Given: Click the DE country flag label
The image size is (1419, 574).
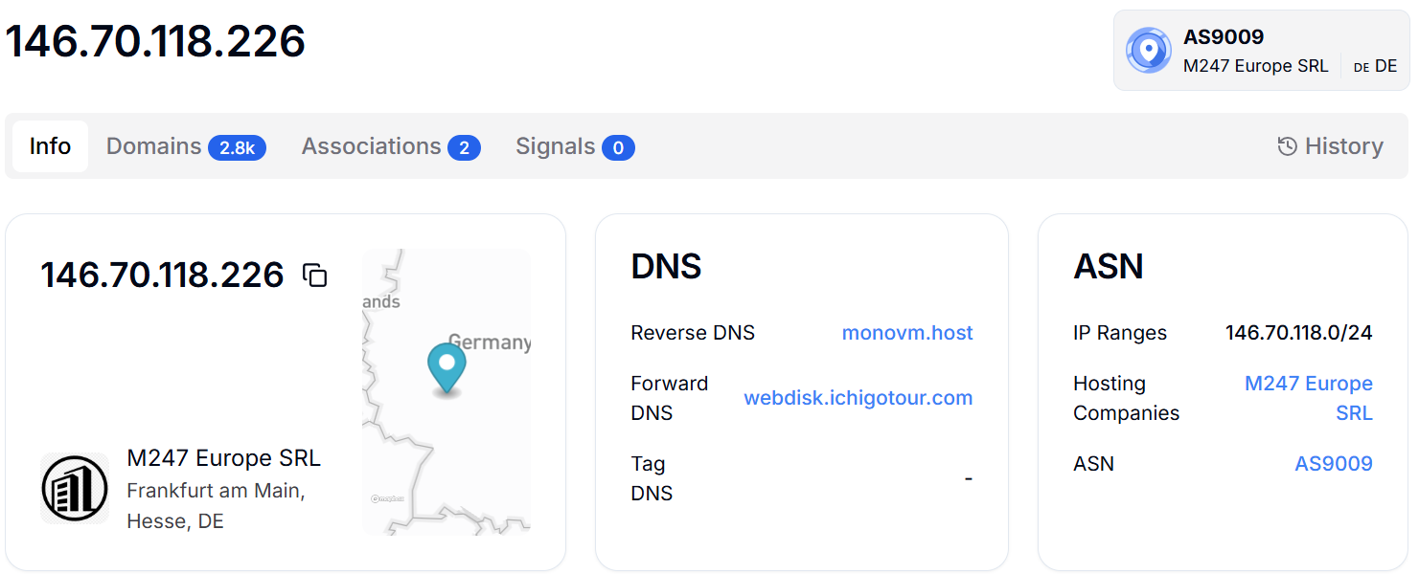Looking at the screenshot, I should (1362, 67).
